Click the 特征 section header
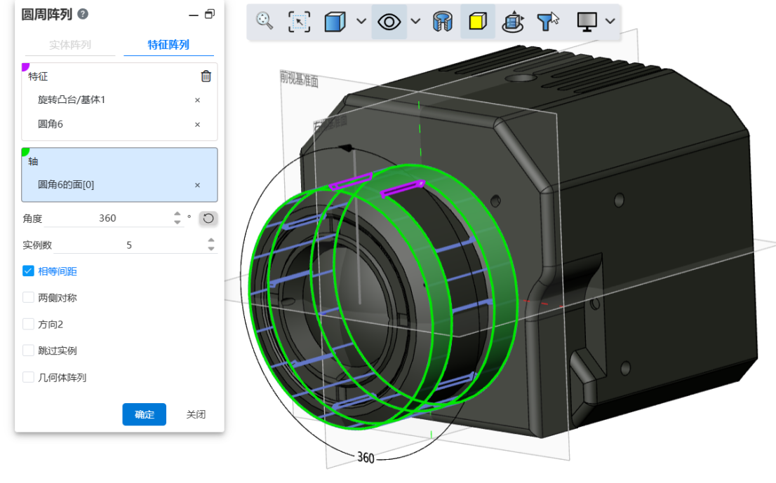 tap(38, 76)
